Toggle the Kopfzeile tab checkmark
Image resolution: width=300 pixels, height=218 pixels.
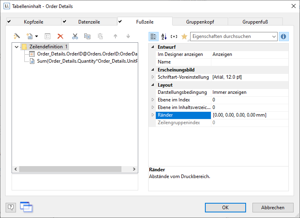click(9, 22)
